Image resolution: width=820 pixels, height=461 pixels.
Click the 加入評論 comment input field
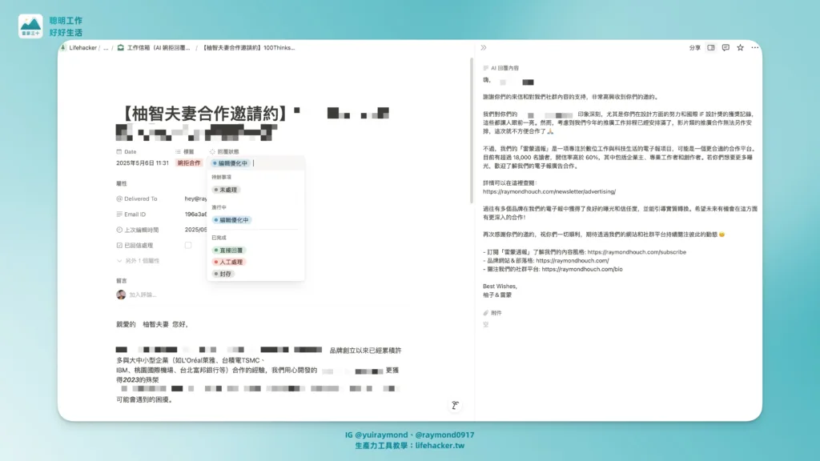click(144, 296)
